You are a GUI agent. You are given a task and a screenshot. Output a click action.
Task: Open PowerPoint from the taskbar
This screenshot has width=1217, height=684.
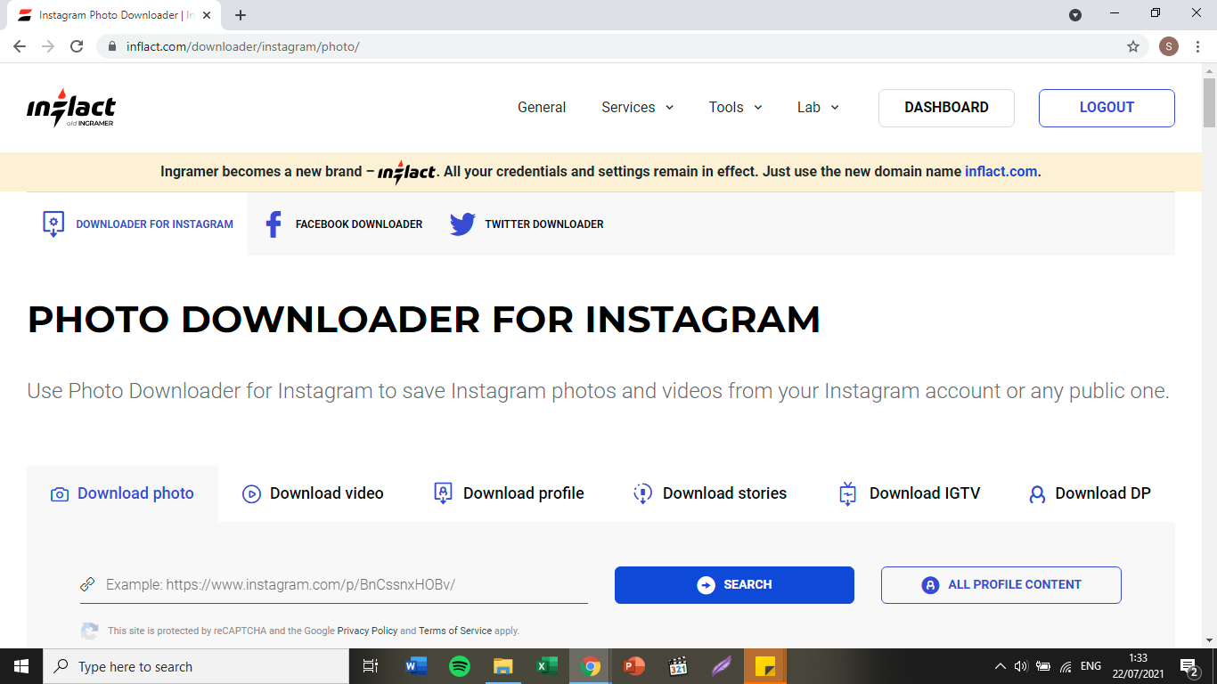[634, 666]
